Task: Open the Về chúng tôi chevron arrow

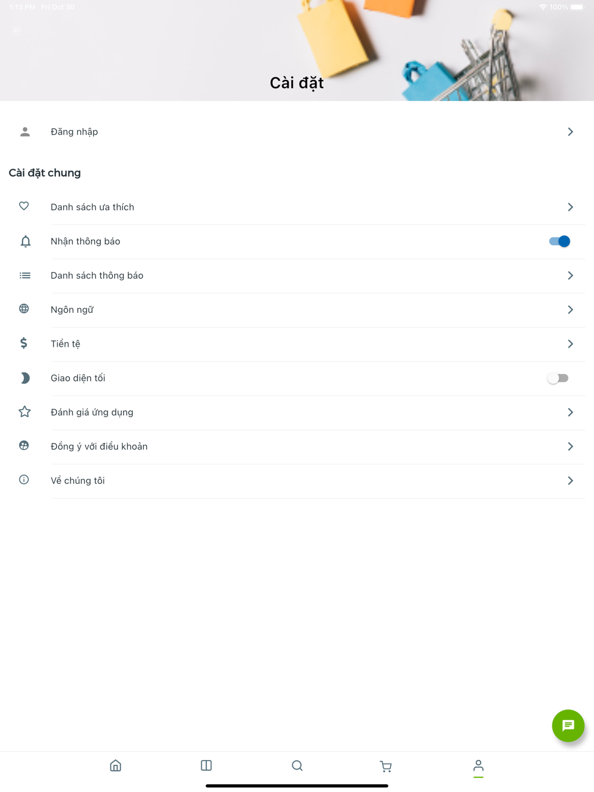Action: point(570,480)
